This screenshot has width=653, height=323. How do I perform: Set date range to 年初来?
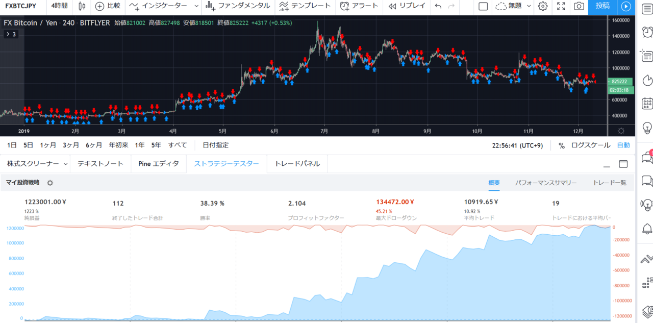pos(118,145)
